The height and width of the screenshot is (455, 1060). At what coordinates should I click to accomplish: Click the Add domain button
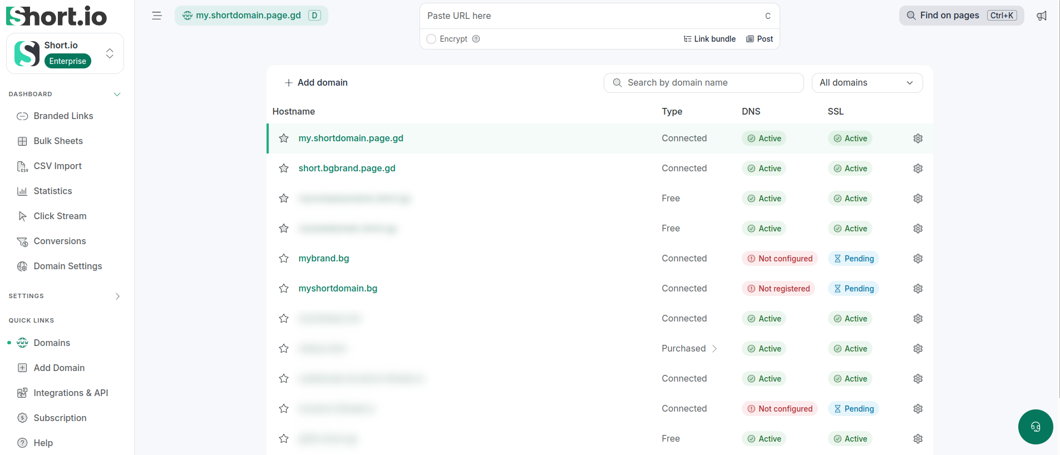pos(316,83)
